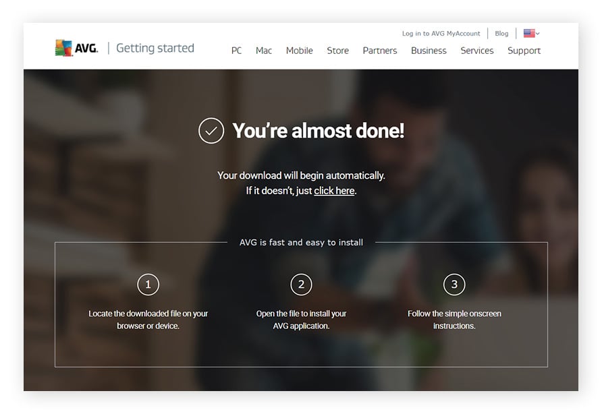Click the step 1 circle icon
Viewport: 602px width, 414px height.
pos(148,285)
